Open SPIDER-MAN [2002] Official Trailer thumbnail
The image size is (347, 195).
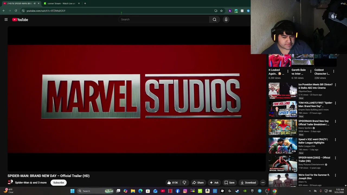click(x=283, y=164)
